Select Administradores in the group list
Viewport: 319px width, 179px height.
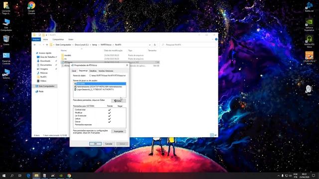click(x=100, y=87)
